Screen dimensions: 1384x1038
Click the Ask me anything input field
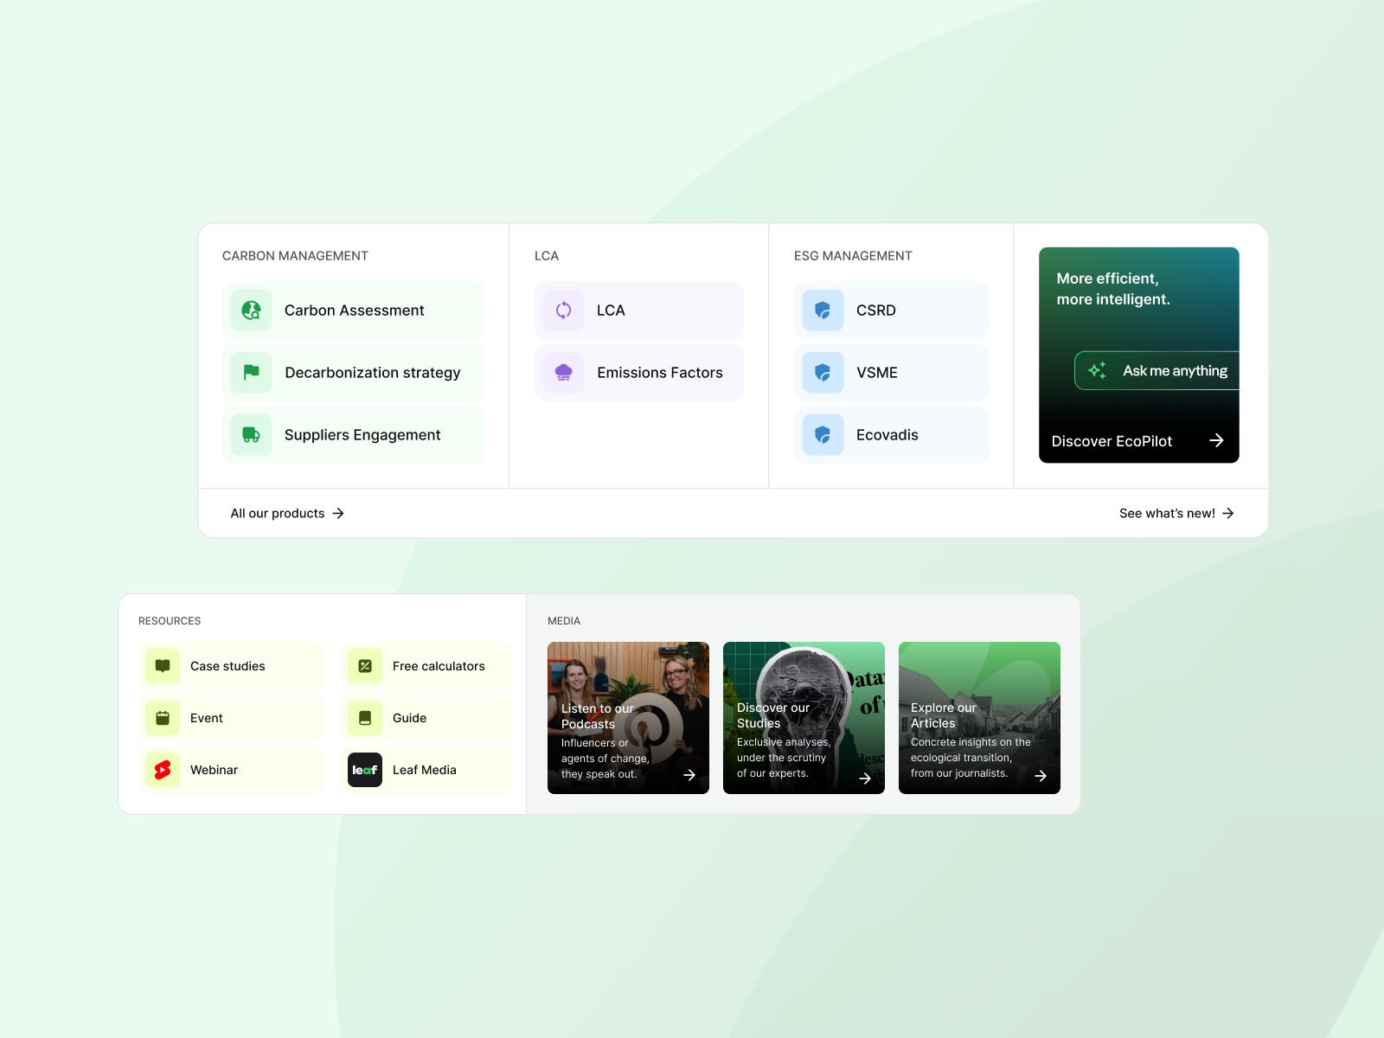coord(1157,371)
